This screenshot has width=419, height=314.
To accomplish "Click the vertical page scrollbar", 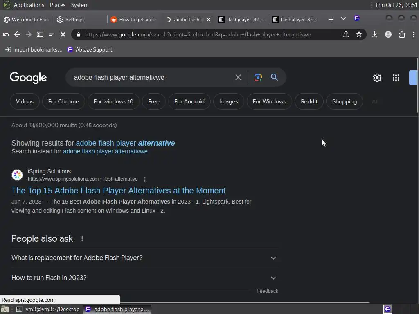I will (x=417, y=85).
